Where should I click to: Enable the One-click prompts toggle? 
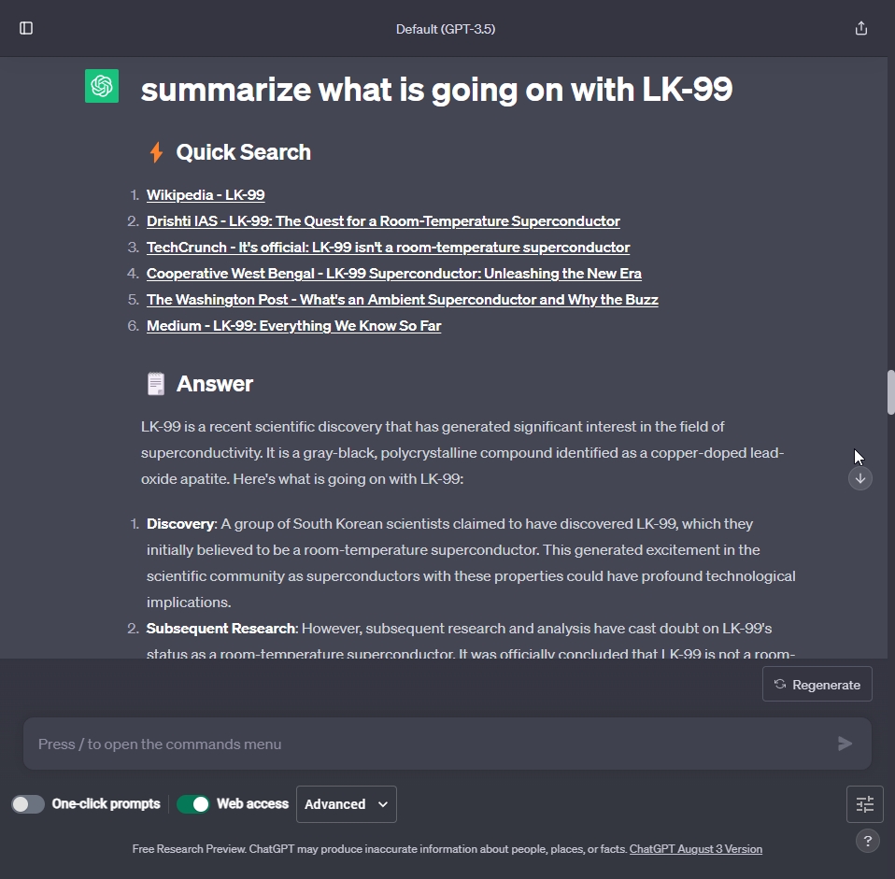click(28, 804)
